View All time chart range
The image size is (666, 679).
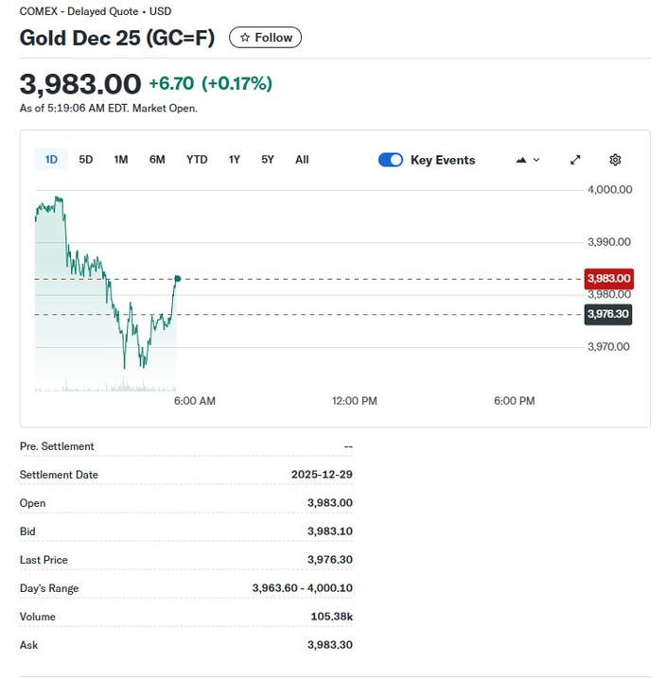pyautogui.click(x=302, y=160)
